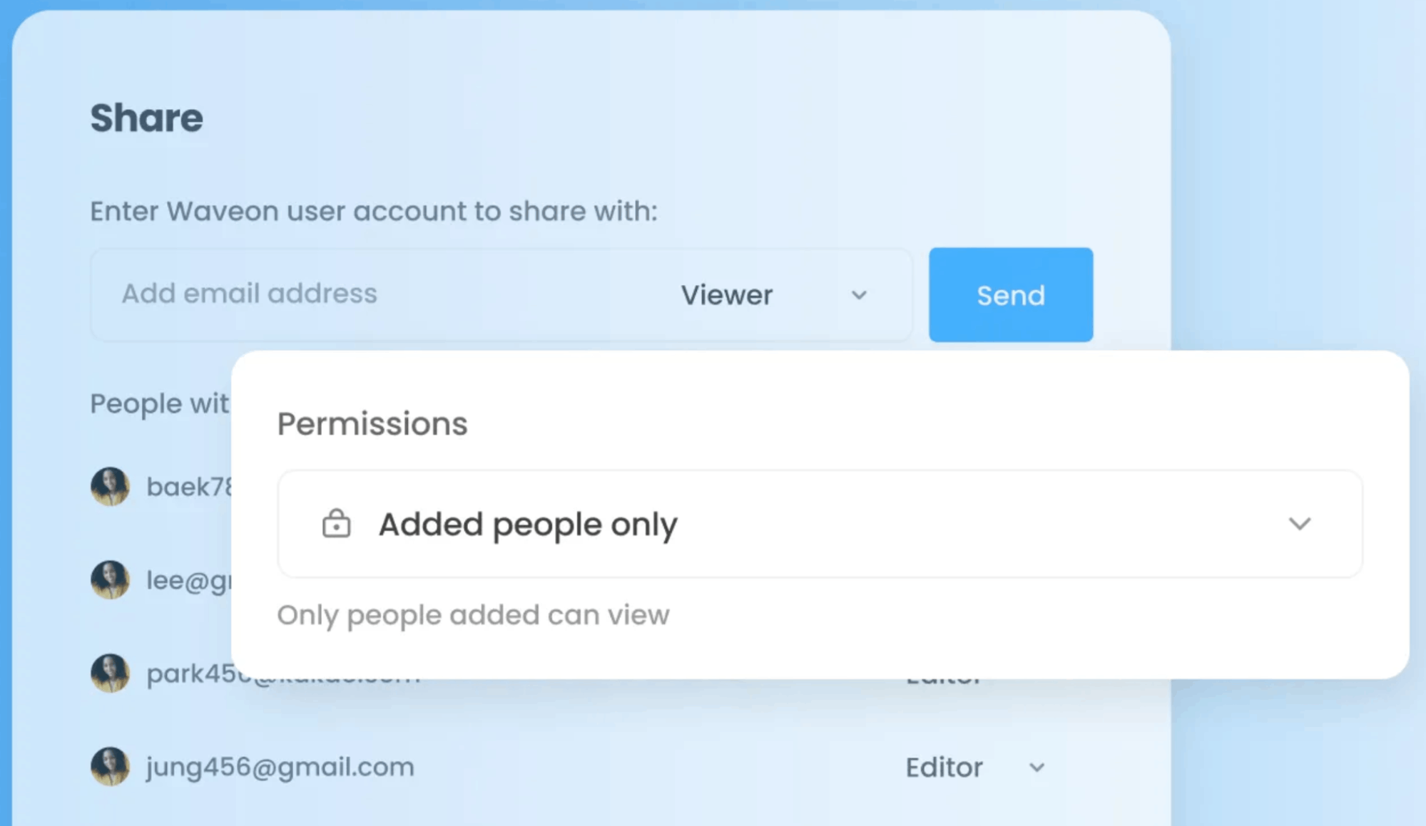The height and width of the screenshot is (826, 1426).
Task: Click avatar of jung456@gmail.com
Action: tap(110, 766)
